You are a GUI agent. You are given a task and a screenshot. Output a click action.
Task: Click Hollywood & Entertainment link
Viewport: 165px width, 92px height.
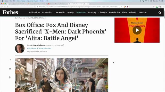(39, 48)
